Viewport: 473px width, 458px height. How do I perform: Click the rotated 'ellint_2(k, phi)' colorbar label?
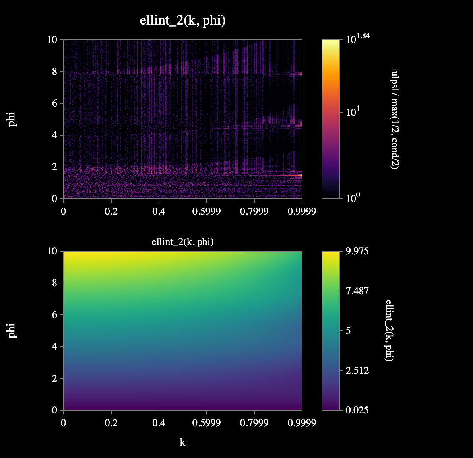pyautogui.click(x=390, y=330)
